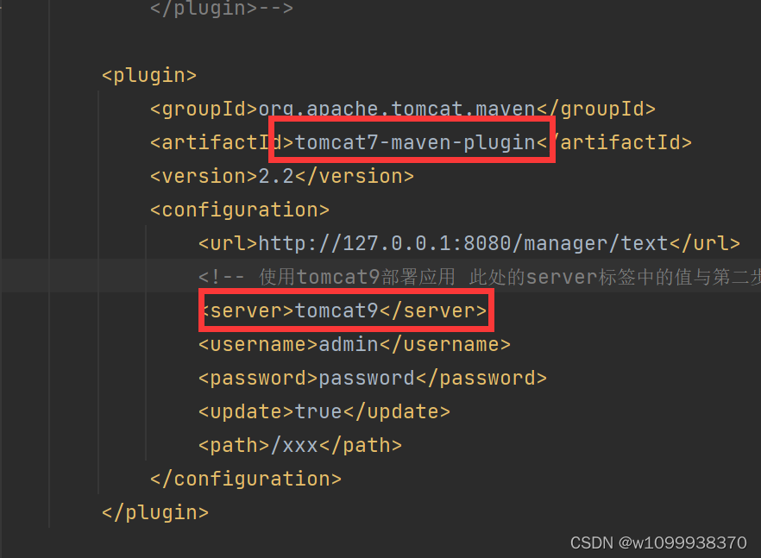Click the <path>/xxx</path> line
761x558 pixels.
(300, 445)
